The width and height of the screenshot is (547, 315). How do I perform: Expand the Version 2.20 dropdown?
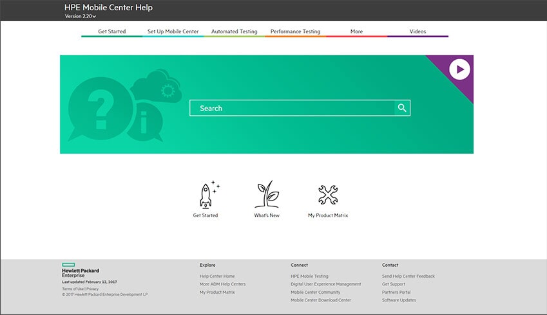(x=81, y=16)
